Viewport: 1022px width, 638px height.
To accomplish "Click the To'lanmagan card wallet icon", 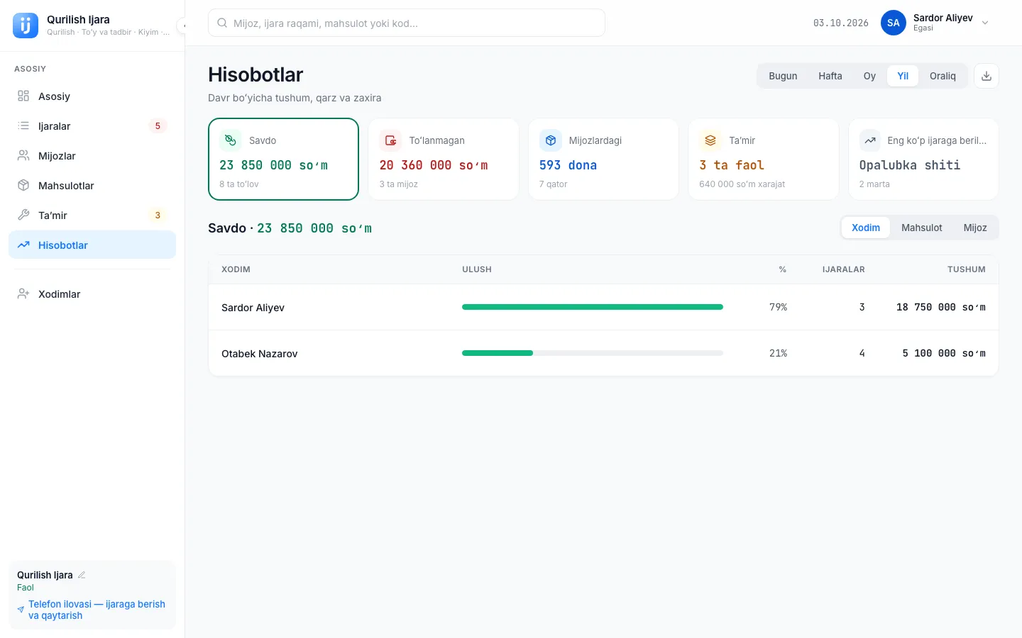I will coord(390,140).
